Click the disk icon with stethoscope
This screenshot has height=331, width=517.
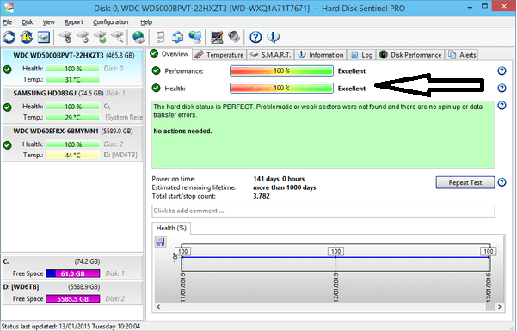tap(65, 37)
